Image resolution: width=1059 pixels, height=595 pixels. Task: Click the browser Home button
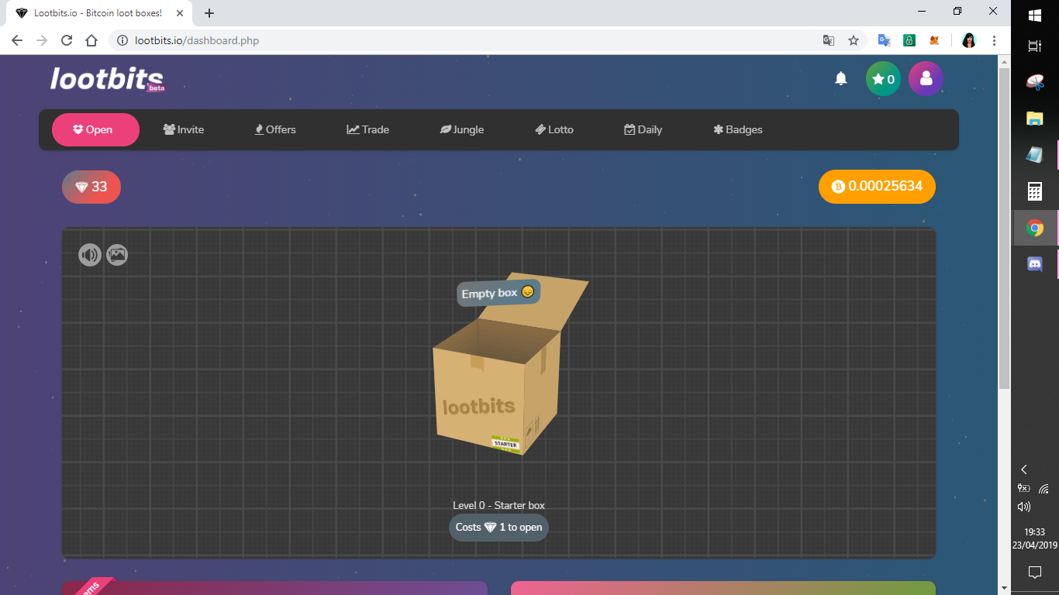pyautogui.click(x=91, y=40)
